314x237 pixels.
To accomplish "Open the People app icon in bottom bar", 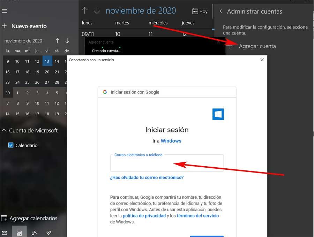I will click(x=34, y=233).
